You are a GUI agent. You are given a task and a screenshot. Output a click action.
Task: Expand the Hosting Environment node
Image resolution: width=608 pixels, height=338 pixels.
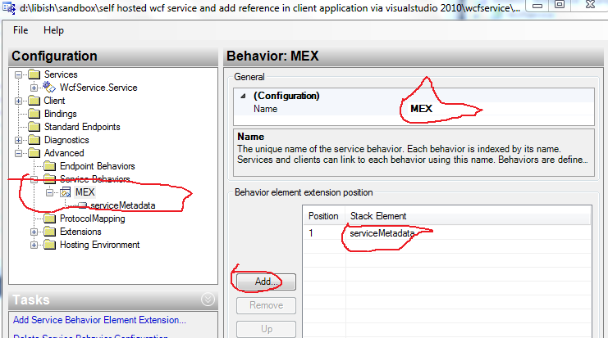[34, 245]
